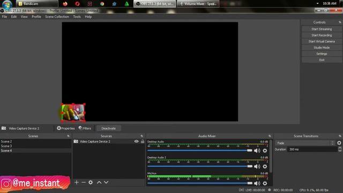This screenshot has width=343, height=193.
Task: Open Opera icon in the taskbar
Action: [x=77, y=4]
